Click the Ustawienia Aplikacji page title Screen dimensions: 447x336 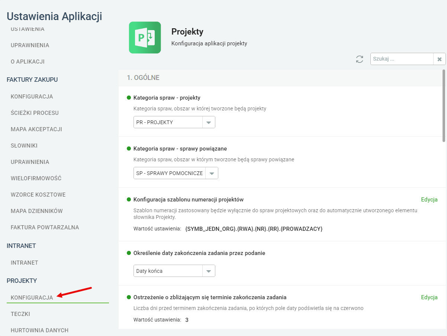pyautogui.click(x=54, y=16)
